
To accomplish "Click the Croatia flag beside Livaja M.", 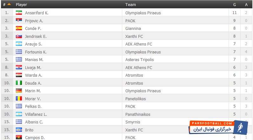I will 19,67.
